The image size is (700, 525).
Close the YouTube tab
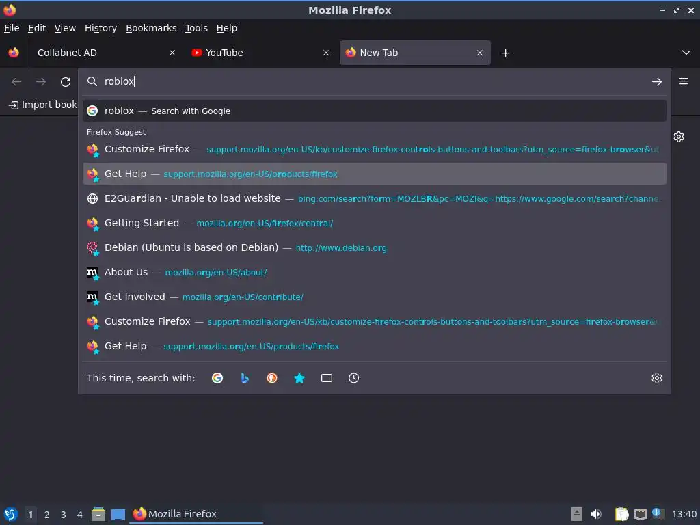click(326, 53)
